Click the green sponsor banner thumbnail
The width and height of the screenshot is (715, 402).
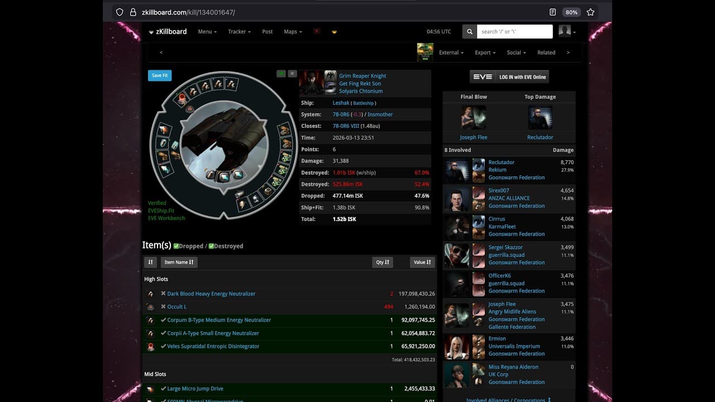click(x=425, y=52)
